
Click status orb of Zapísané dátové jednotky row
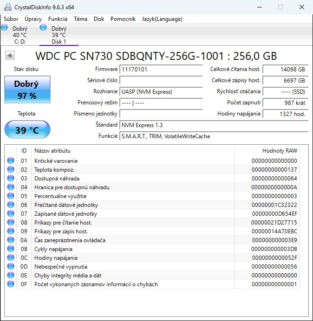11,213
